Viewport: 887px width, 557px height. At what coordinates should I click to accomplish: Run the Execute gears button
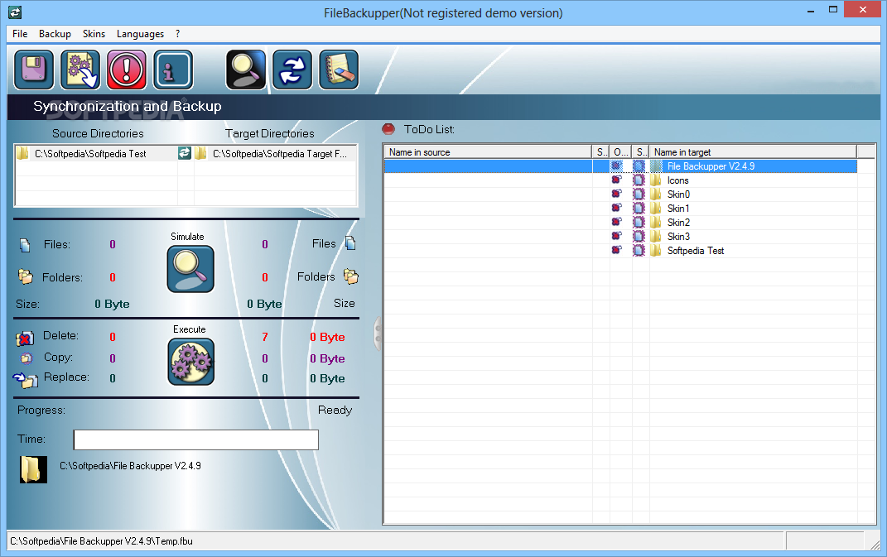(x=190, y=362)
